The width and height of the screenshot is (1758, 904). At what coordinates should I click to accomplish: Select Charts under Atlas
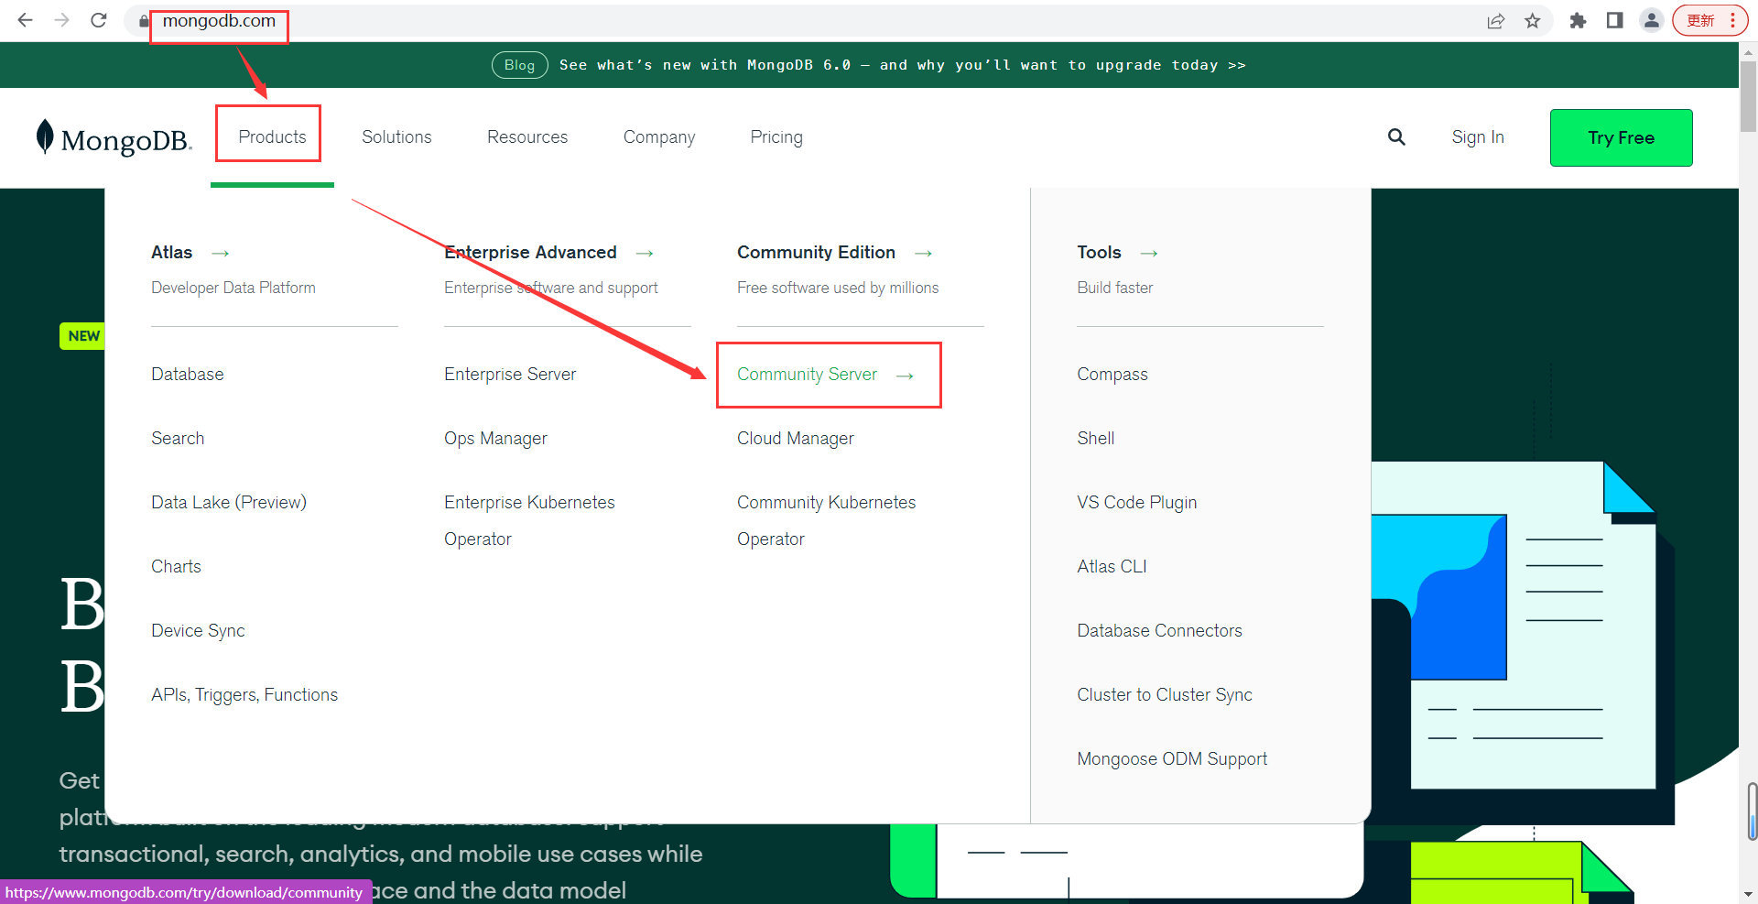pyautogui.click(x=176, y=566)
